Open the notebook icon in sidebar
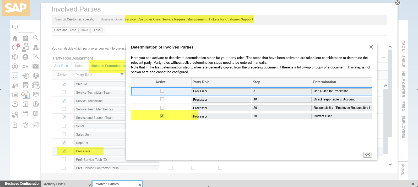The height and width of the screenshot is (187, 418). tap(15, 104)
